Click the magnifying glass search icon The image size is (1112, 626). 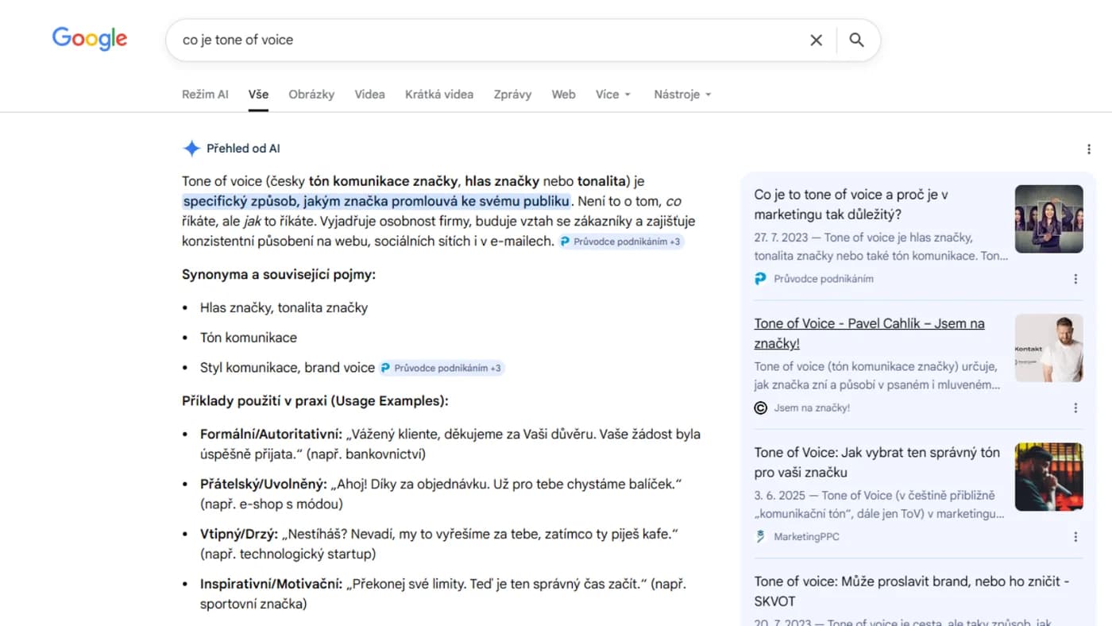tap(857, 40)
